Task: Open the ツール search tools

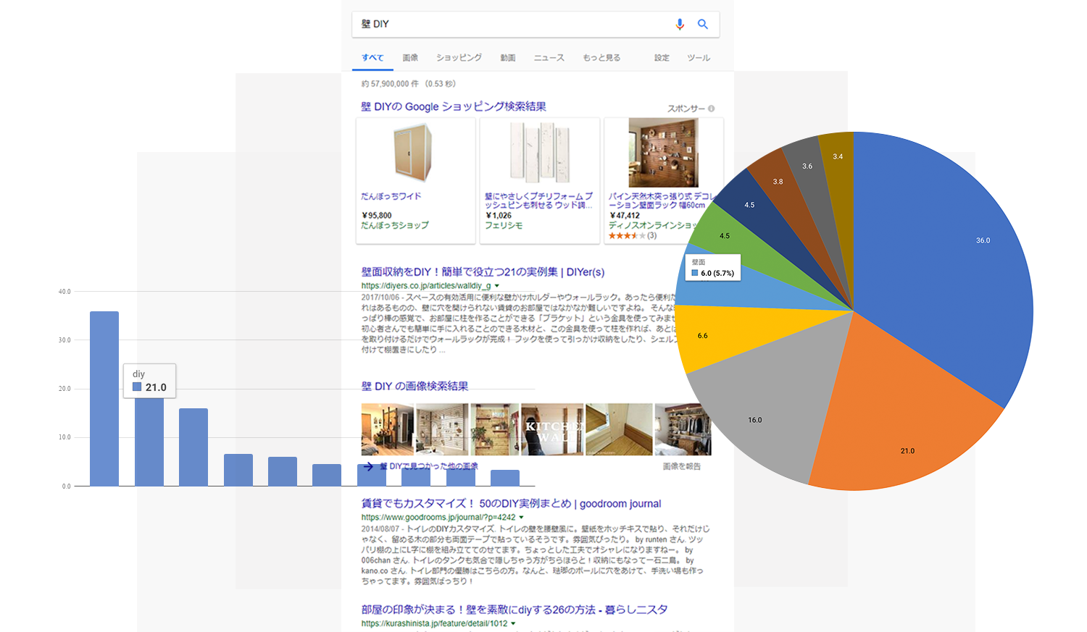Action: 698,57
